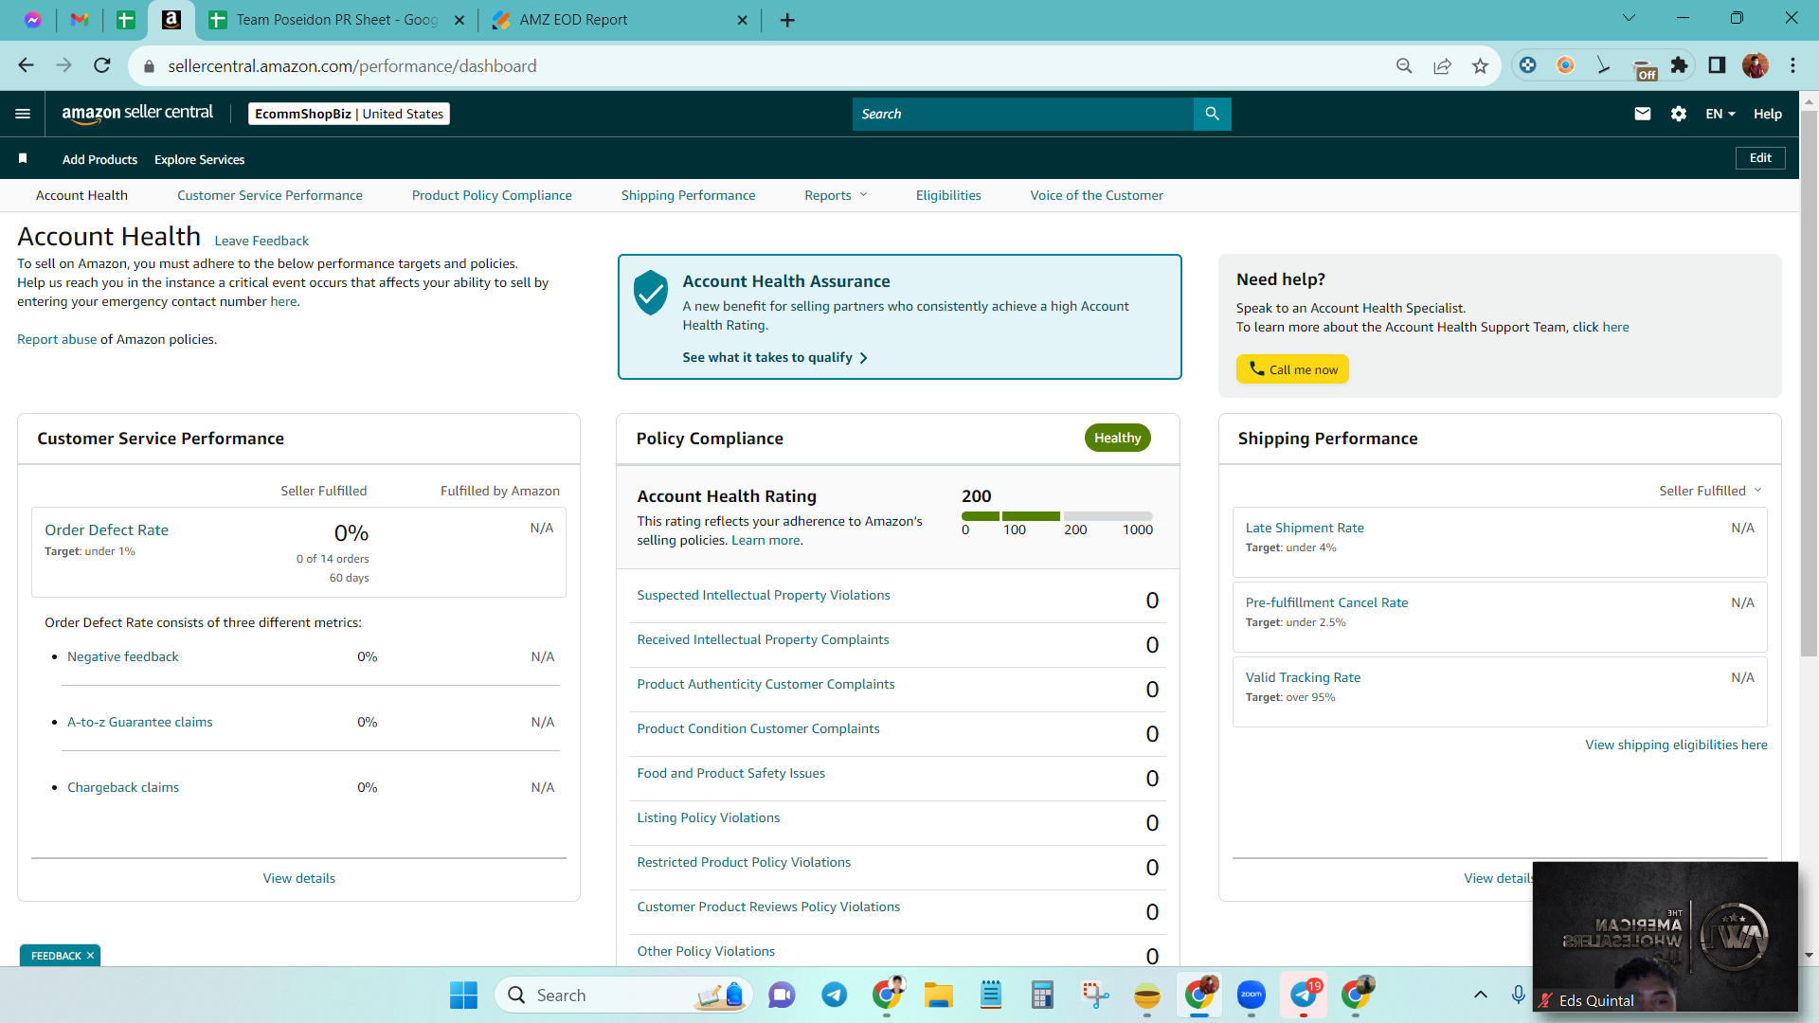Open the Chrome extensions puzzle icon
Viewport: 1819px width, 1023px height.
(1679, 65)
